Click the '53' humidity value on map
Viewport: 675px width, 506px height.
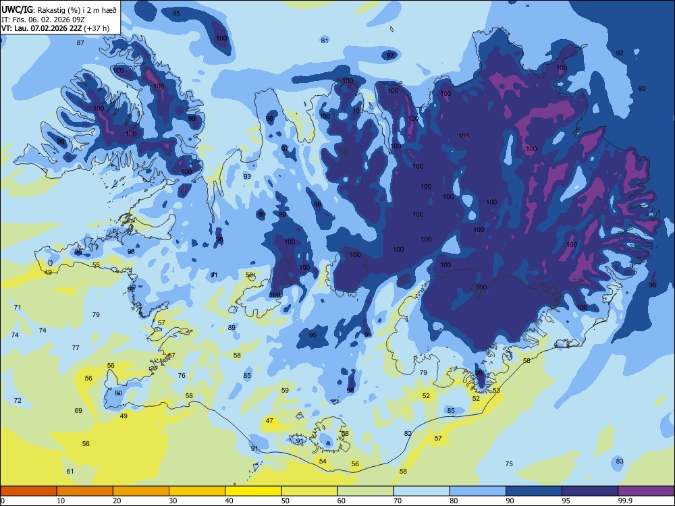click(496, 390)
